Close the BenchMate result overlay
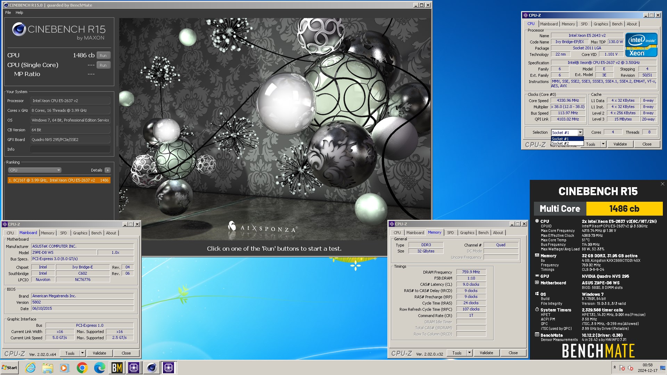 662,184
